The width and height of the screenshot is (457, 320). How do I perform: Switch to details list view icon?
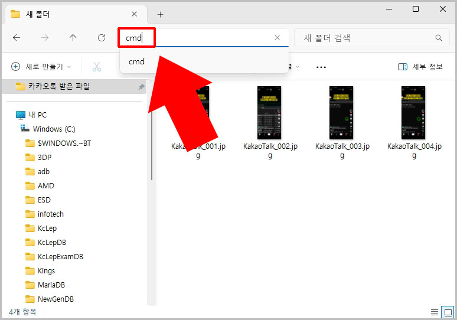[434, 312]
